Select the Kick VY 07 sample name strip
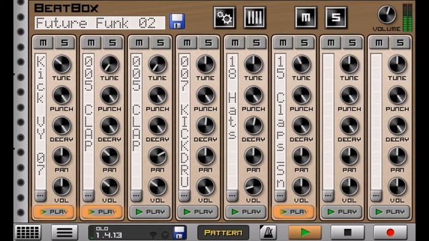Image resolution: width=429 pixels, height=241 pixels. tap(40, 122)
